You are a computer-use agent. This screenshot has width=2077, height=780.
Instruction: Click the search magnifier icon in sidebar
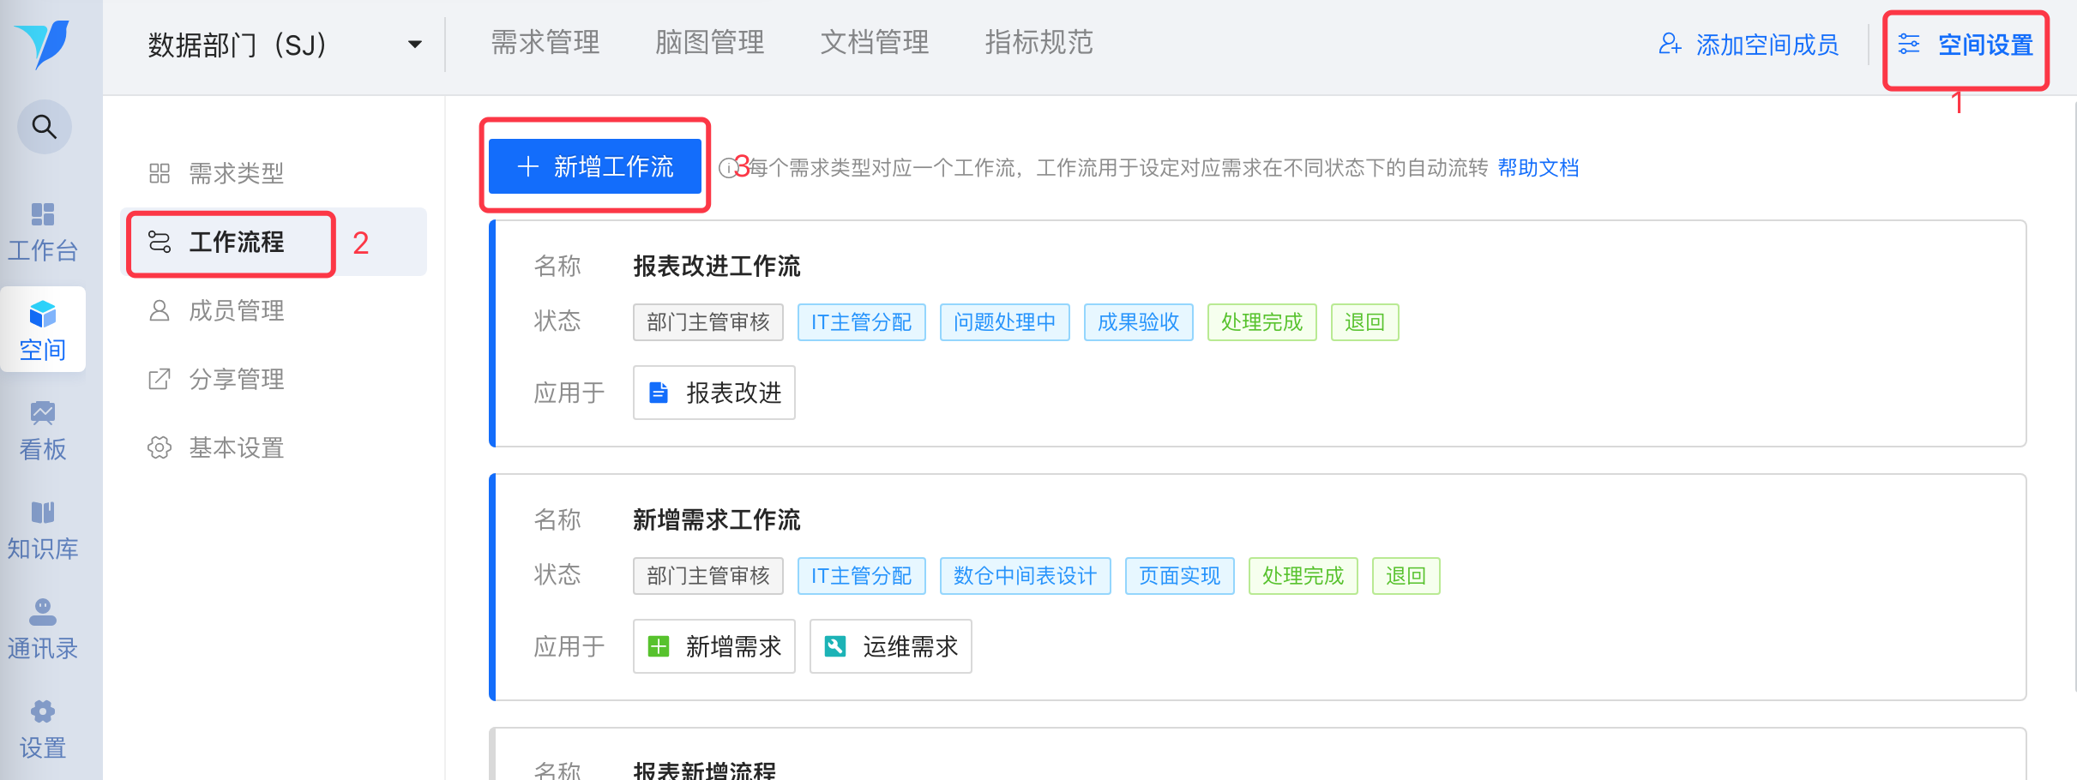coord(44,127)
